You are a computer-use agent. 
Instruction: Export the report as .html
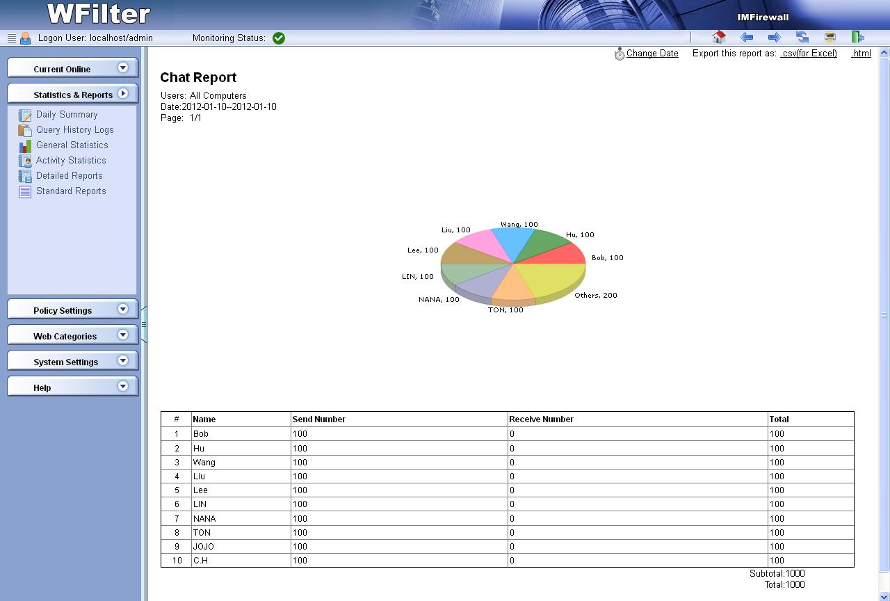(861, 54)
